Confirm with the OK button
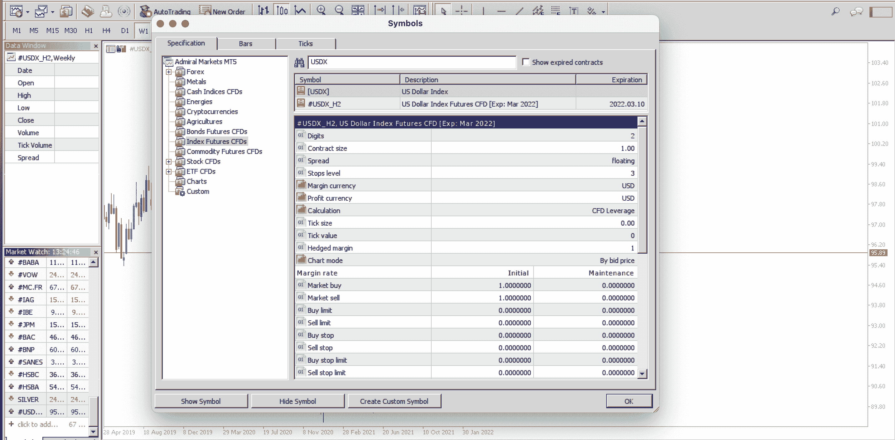The image size is (895, 440). (x=629, y=401)
